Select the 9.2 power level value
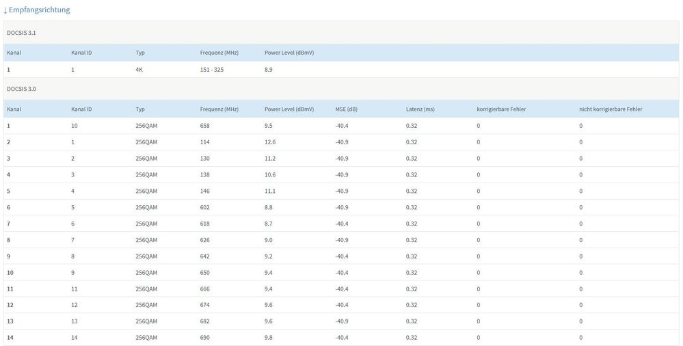Screen dimensions: 683x346 click(269, 256)
